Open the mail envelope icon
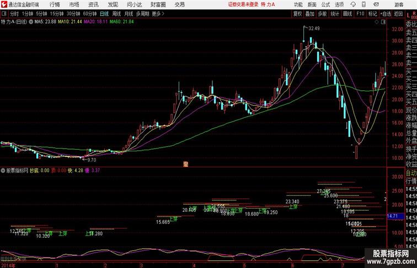The image size is (417, 268). [376, 4]
